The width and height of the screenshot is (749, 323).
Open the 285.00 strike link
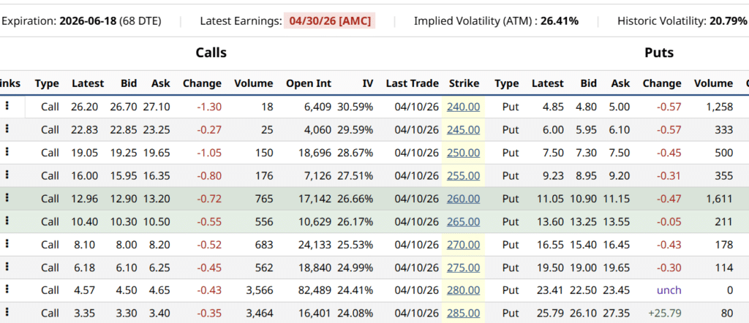(x=463, y=313)
